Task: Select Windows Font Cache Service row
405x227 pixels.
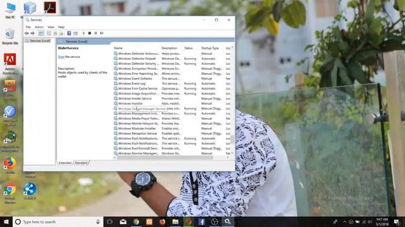Action: pyautogui.click(x=171, y=88)
